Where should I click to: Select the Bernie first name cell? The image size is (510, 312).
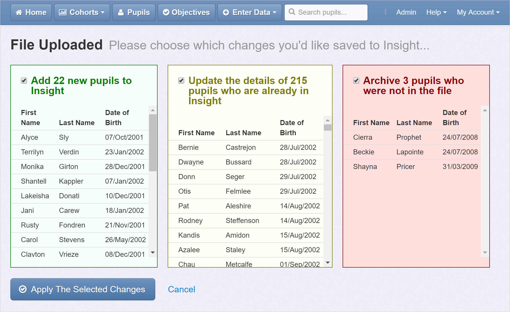coord(188,148)
